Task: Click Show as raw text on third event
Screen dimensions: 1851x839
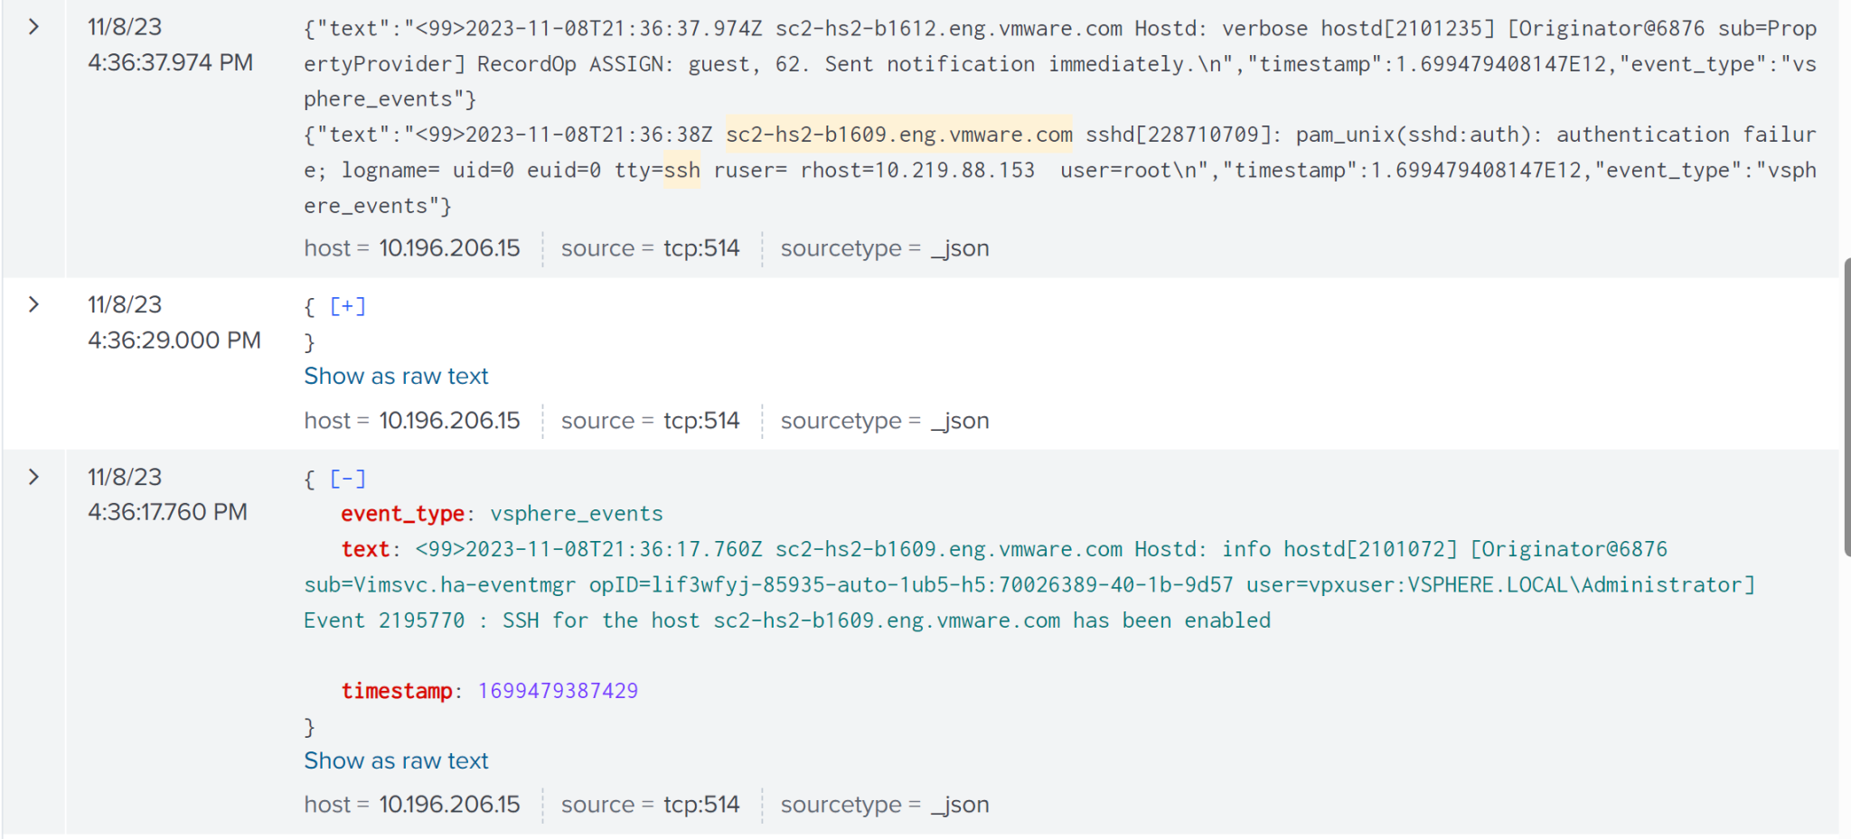Action: 396,760
